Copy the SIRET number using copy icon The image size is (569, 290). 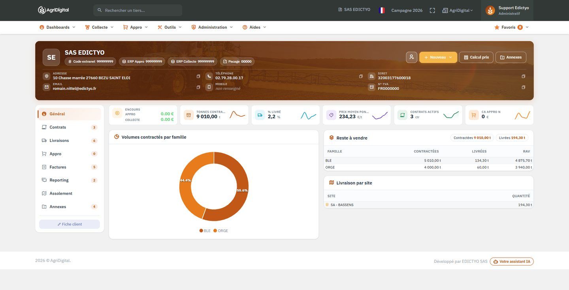(524, 76)
